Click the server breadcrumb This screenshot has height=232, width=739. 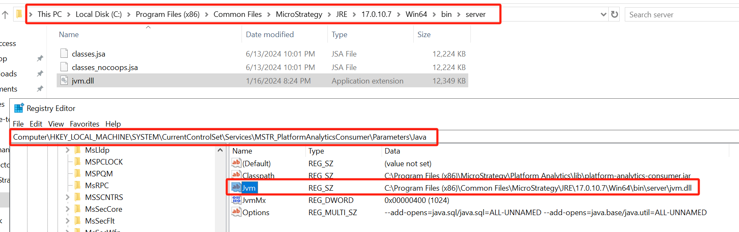[x=475, y=14]
